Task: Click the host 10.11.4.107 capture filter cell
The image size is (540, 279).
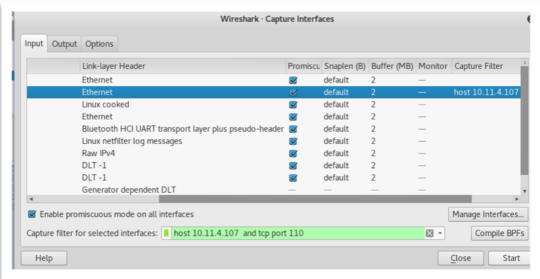Action: (x=486, y=92)
